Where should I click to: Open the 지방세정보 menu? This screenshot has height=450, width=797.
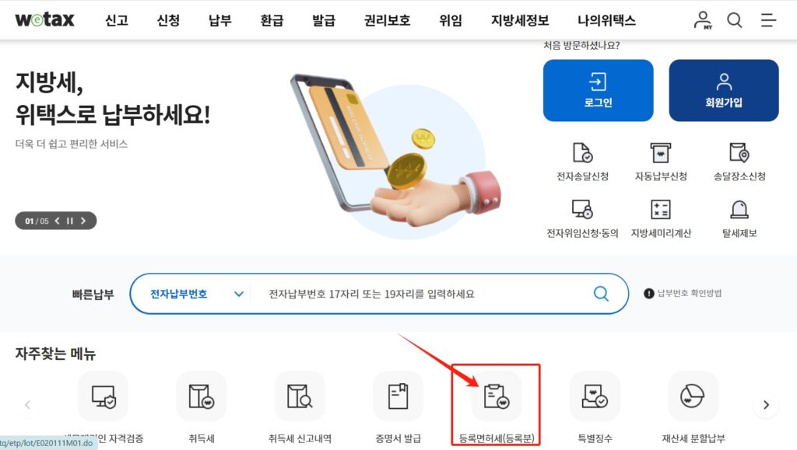tap(520, 20)
